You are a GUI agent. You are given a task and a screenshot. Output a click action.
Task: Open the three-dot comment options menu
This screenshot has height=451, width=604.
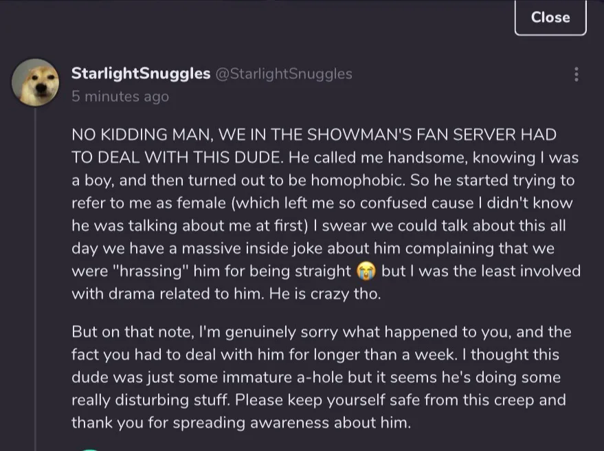tap(576, 74)
